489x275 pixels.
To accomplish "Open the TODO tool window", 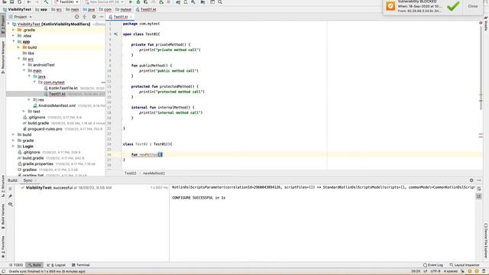I will pos(16,265).
